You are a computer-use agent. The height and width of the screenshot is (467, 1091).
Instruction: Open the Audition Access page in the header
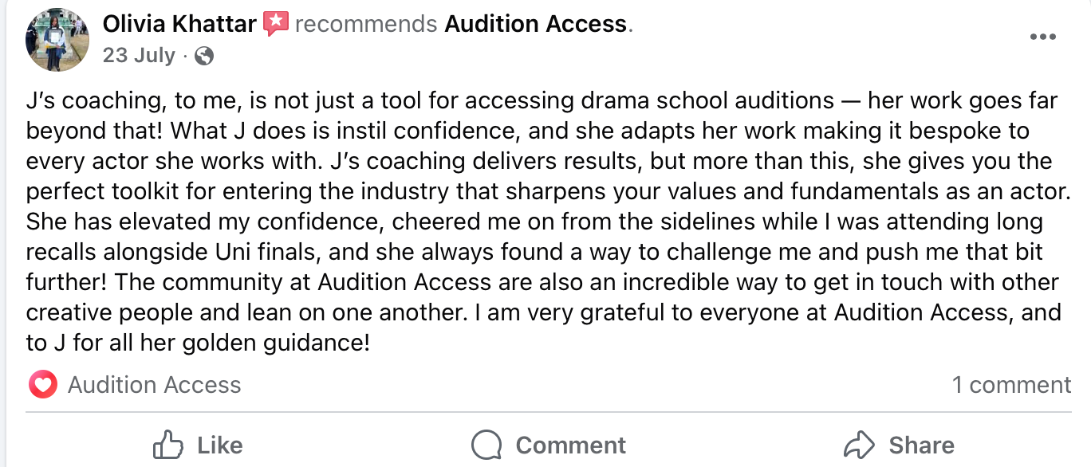pos(536,24)
